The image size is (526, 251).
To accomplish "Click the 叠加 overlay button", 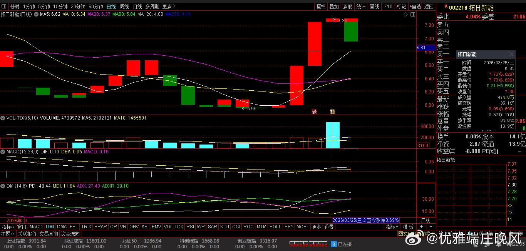I will tap(334, 7).
